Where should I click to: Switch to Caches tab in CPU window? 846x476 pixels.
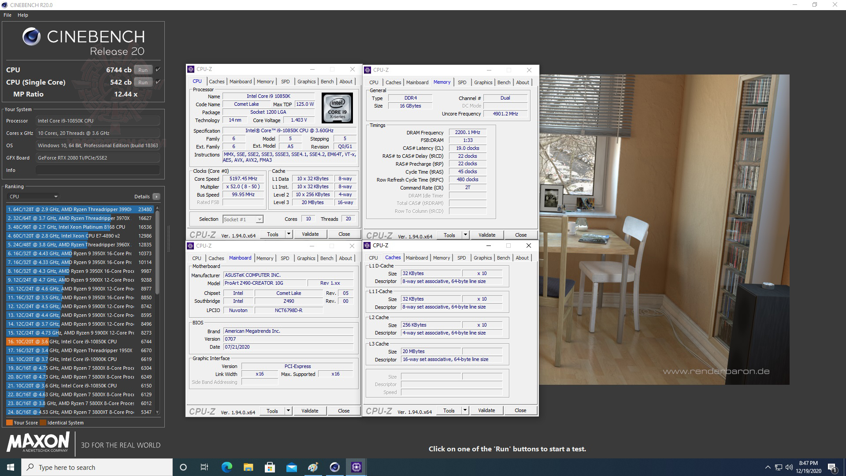pyautogui.click(x=217, y=82)
